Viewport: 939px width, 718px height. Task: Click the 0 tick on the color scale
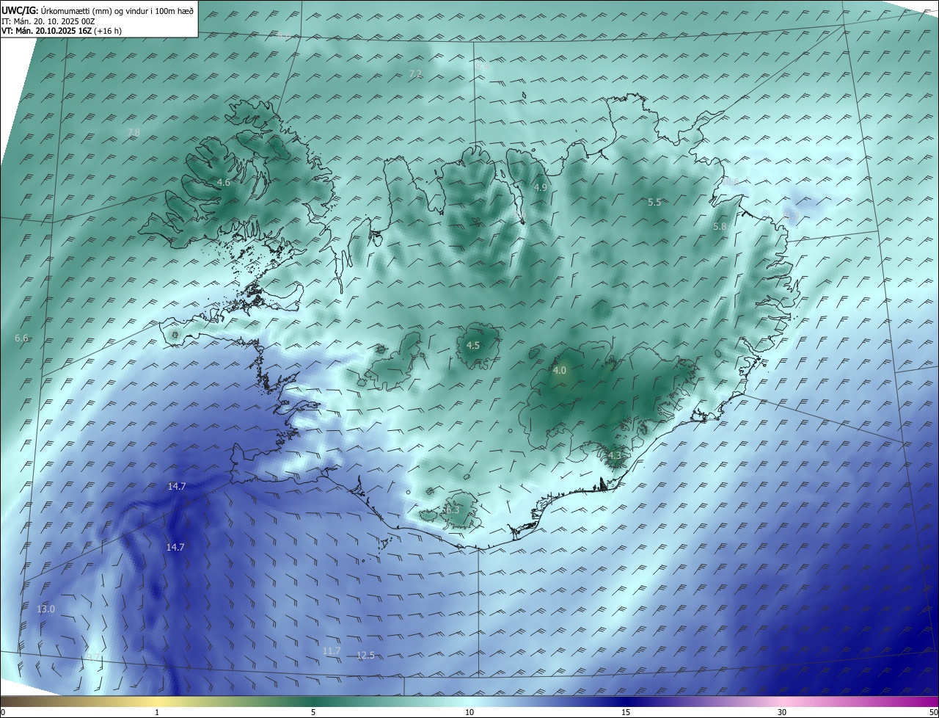coord(2,712)
